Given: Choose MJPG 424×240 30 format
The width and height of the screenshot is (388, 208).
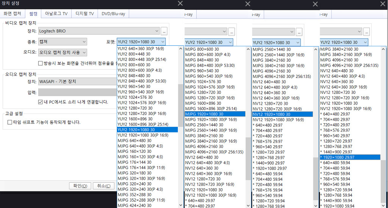Looking at the screenshot, I should 135,205.
